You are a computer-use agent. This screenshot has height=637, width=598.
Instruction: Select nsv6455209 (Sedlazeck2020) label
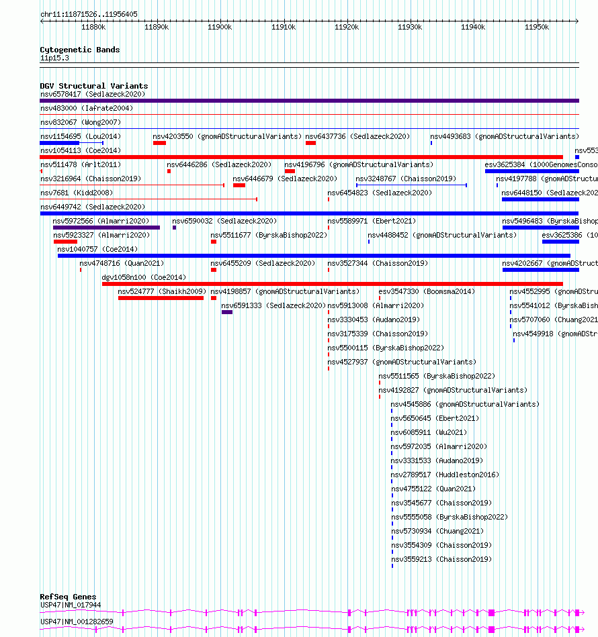[263, 264]
